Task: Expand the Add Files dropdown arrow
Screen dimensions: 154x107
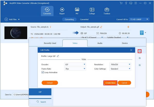Action: point(19,20)
